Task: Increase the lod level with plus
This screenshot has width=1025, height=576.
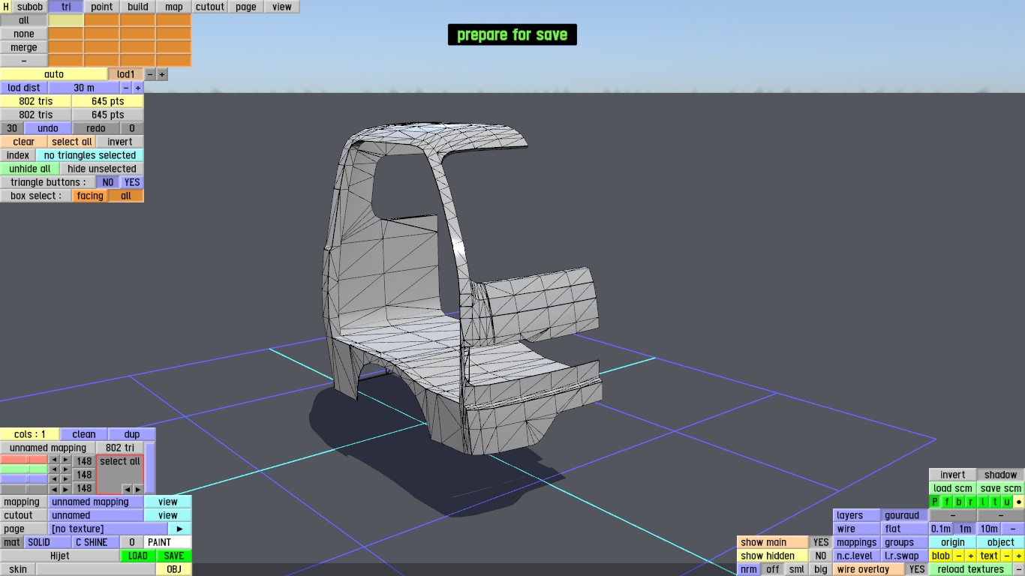Action: click(162, 74)
